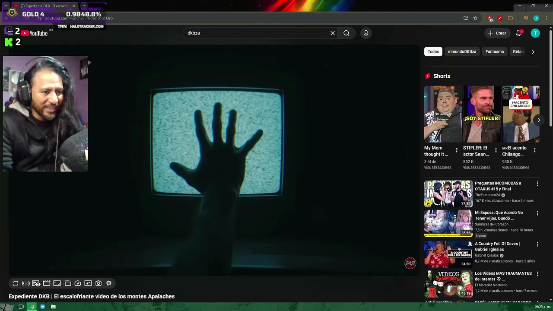Pause the video by clicking the TV static frame
The height and width of the screenshot is (311, 553).
tap(217, 143)
